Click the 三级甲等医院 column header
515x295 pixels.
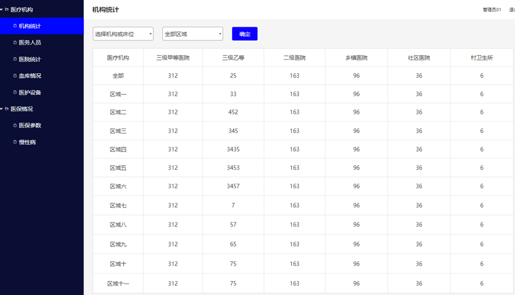coord(173,58)
